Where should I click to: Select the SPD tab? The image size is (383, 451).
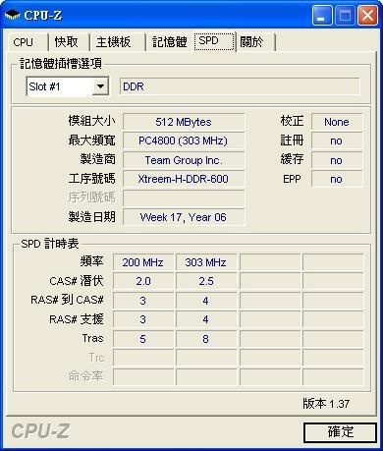pos(214,41)
